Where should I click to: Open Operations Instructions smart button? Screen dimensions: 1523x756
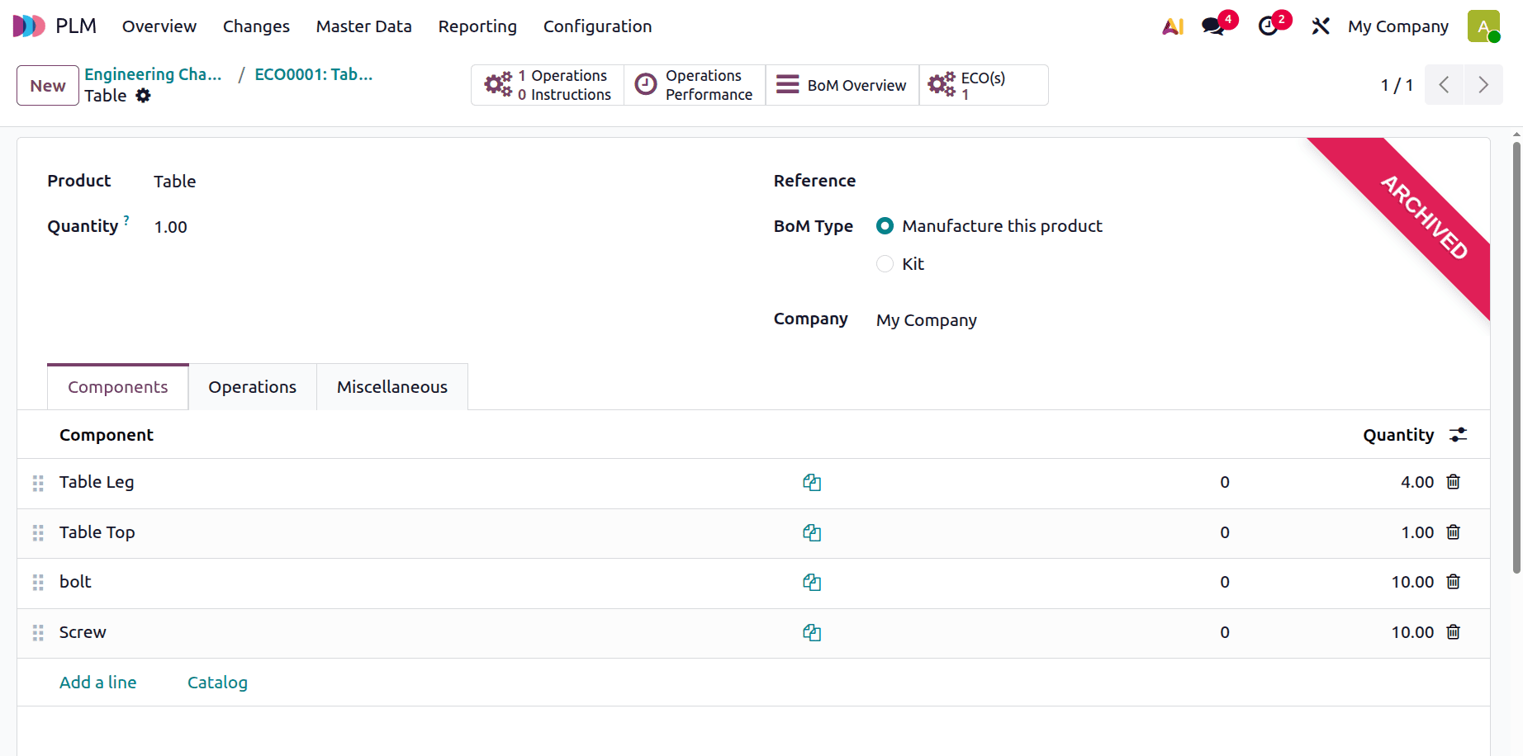(x=548, y=85)
